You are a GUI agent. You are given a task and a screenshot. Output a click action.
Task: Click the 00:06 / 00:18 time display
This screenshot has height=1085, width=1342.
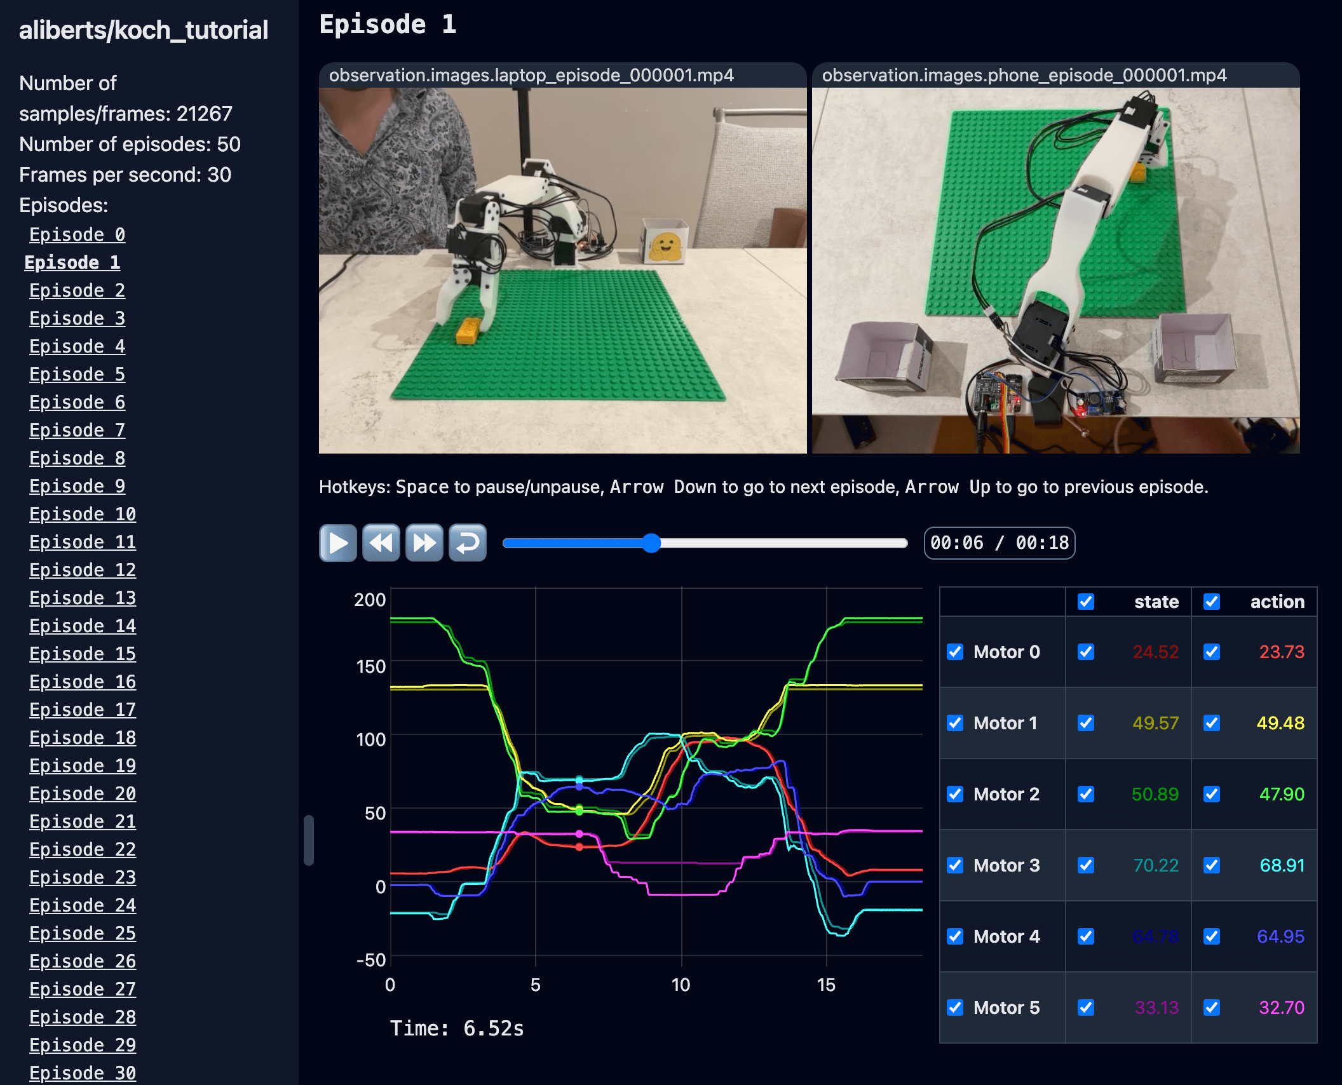click(x=999, y=542)
